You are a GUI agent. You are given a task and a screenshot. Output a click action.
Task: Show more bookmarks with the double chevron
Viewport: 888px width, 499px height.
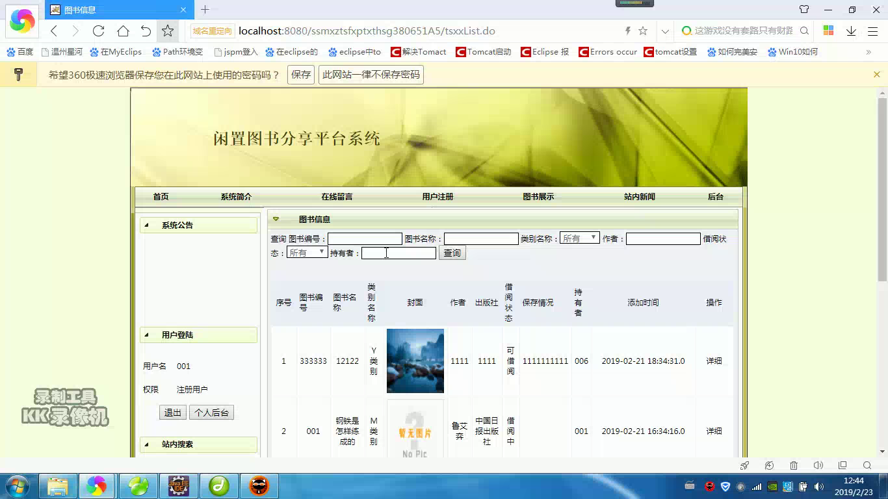point(868,52)
